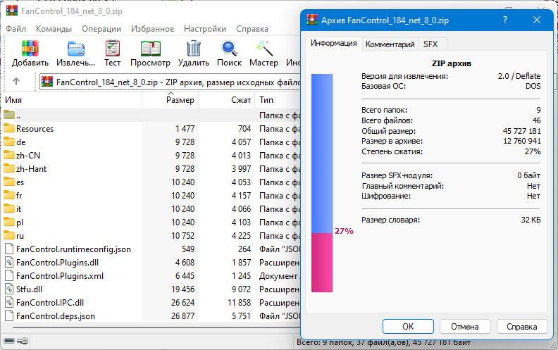The width and height of the screenshot is (558, 350).
Task: Switch to the Комментарий tab
Action: (x=390, y=44)
